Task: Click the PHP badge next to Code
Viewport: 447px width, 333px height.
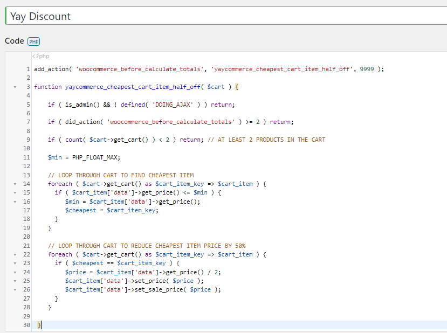Action: 33,41
